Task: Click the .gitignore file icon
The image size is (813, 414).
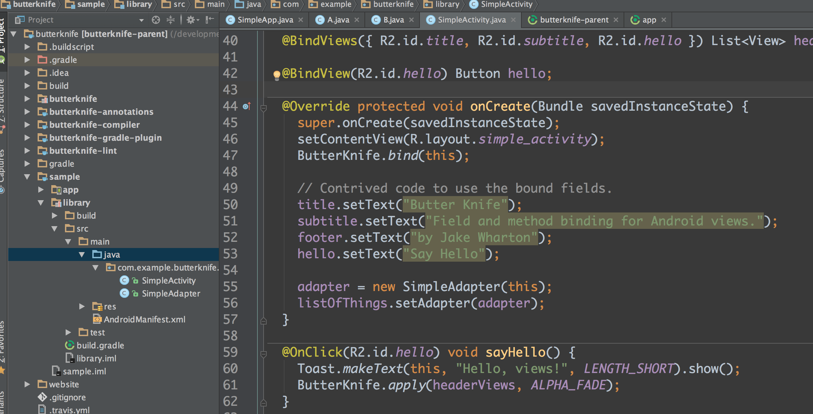Action: 42,397
